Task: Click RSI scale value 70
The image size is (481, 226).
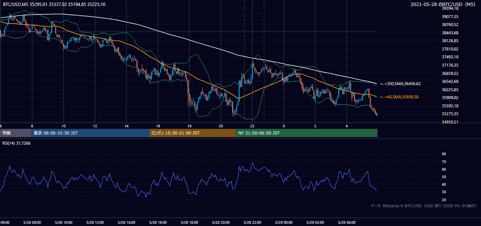Action: point(444,162)
